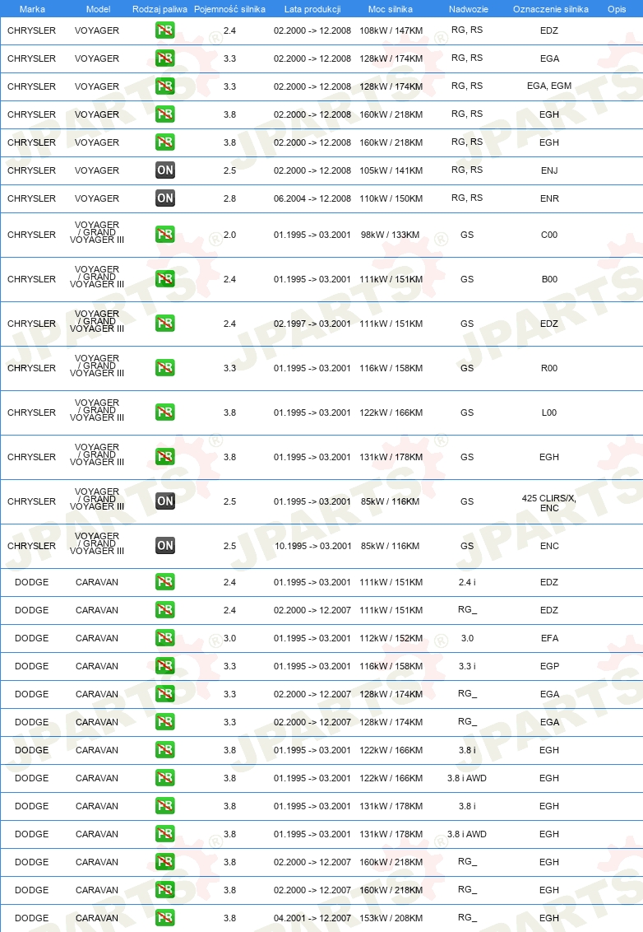
Task: Click the diesel ON icon in the ENR row
Action: point(165,198)
